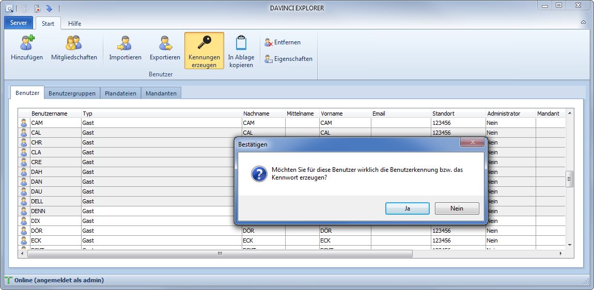Click the Hinzufügen add user icon
Image resolution: width=594 pixels, height=290 pixels.
click(26, 43)
